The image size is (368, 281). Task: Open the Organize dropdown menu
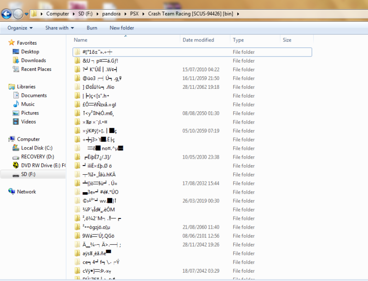pos(20,28)
